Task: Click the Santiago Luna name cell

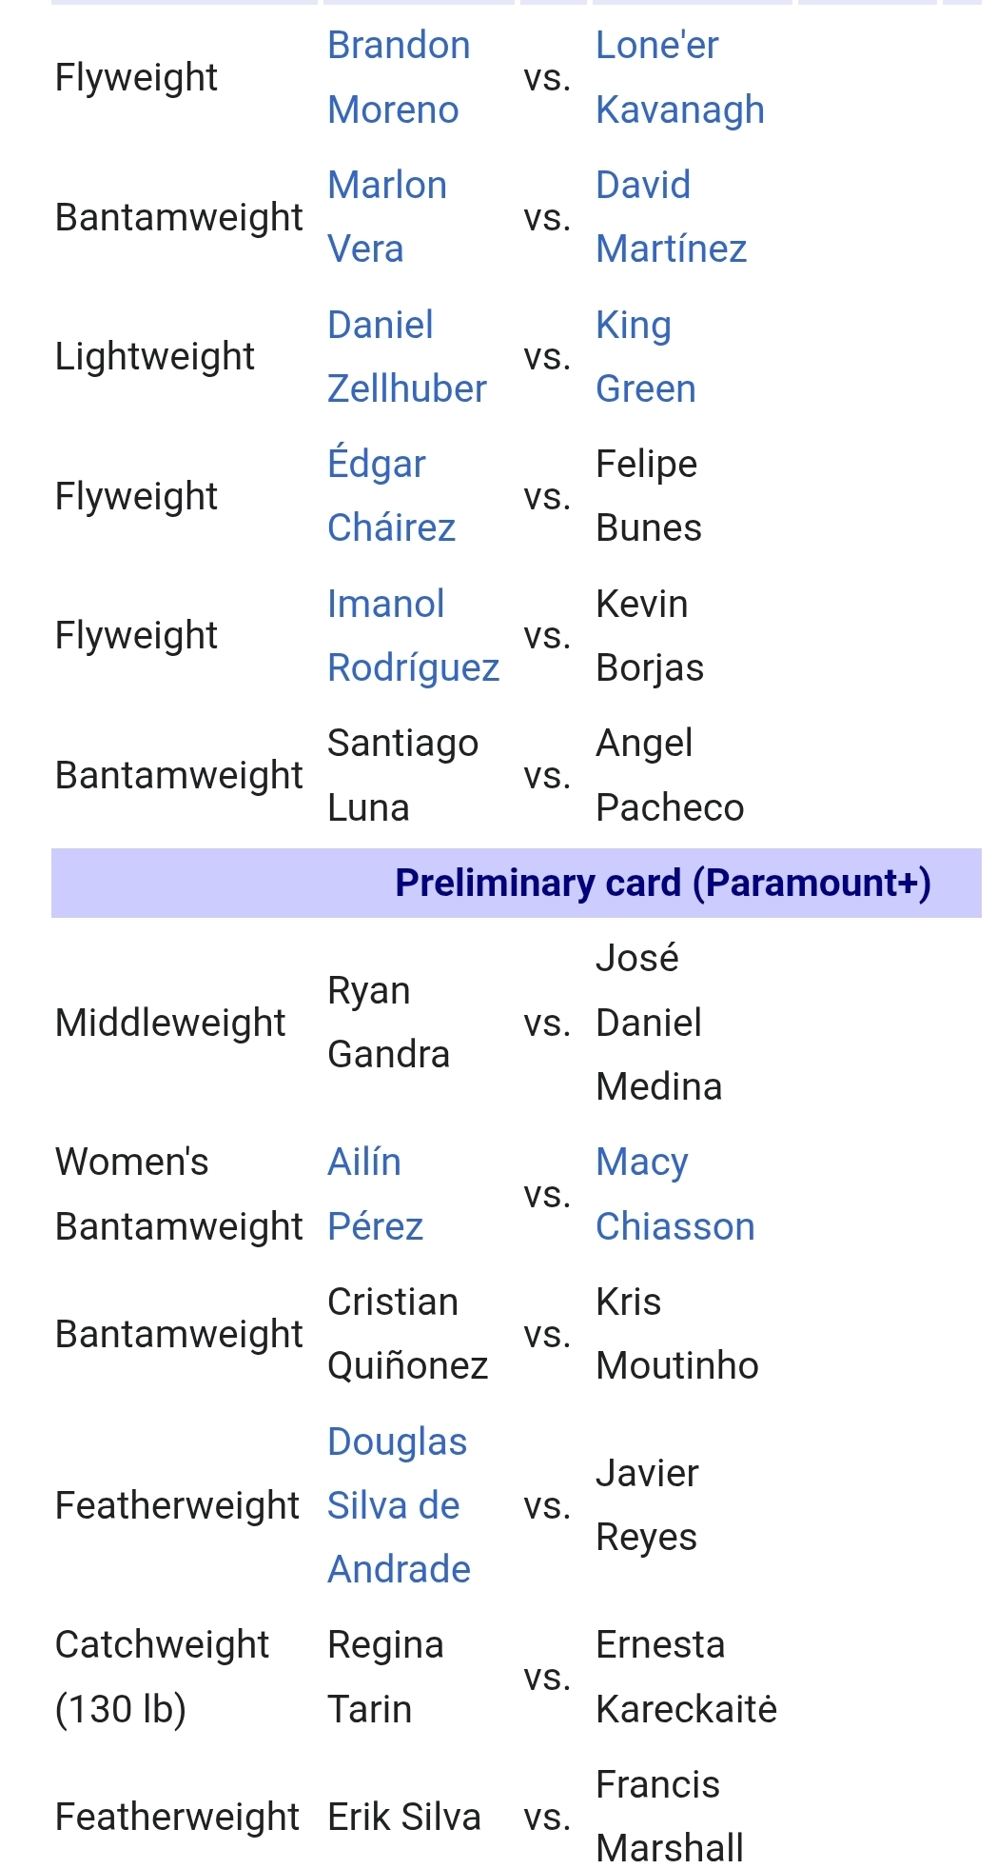Action: click(401, 775)
